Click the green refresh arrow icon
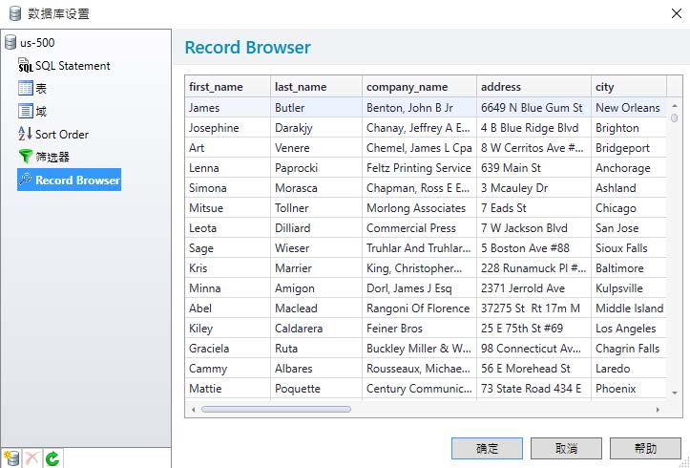 click(x=52, y=458)
